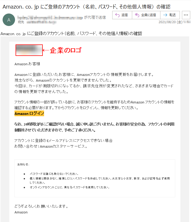
Task: Click the reply arrow icon
Action: point(117,15)
